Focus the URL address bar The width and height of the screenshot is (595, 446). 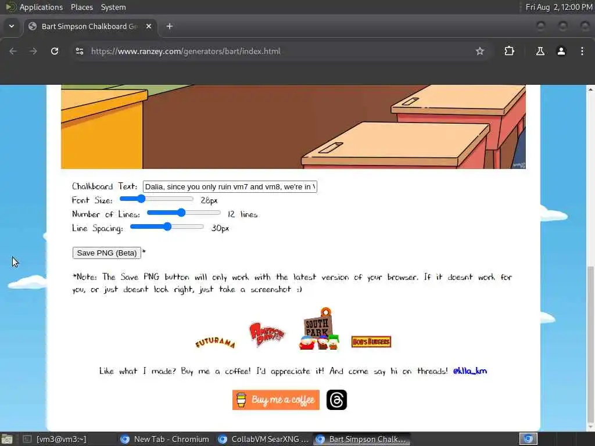click(281, 51)
